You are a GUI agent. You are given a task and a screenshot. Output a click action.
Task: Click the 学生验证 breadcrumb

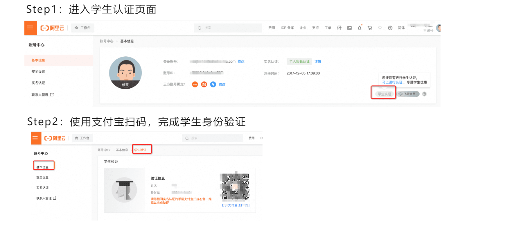(140, 150)
